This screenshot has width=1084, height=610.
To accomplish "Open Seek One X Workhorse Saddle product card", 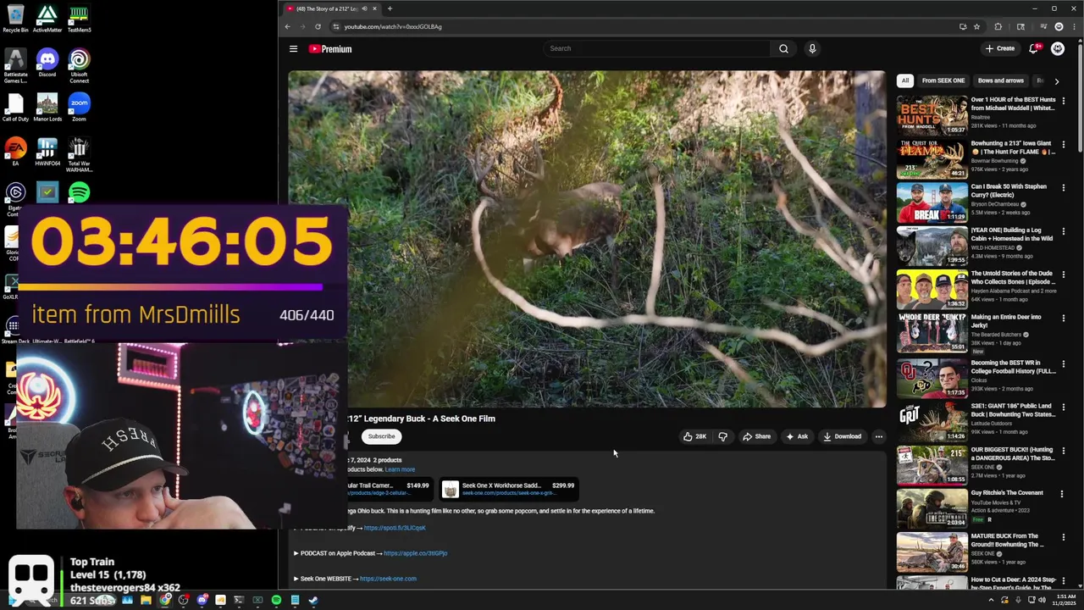I will click(x=509, y=489).
